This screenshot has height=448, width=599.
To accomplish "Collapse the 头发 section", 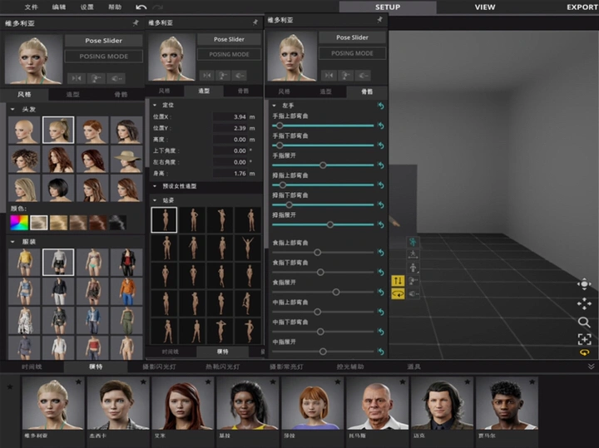I will point(13,109).
